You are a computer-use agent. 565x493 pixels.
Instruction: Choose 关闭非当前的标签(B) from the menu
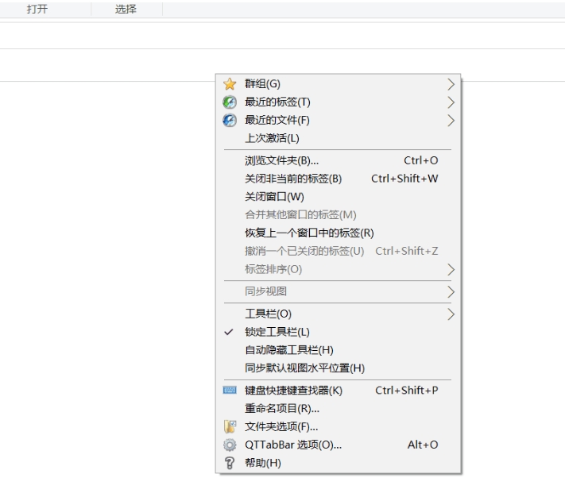click(x=292, y=179)
